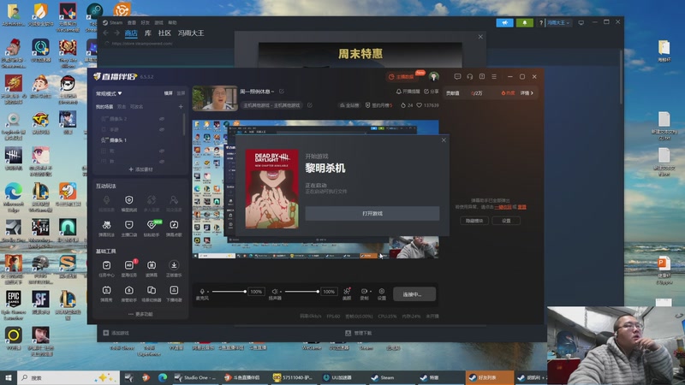Screen dimensions: 685x385
Task: Open the 读弹幕 read danmaku icon
Action: click(x=152, y=265)
